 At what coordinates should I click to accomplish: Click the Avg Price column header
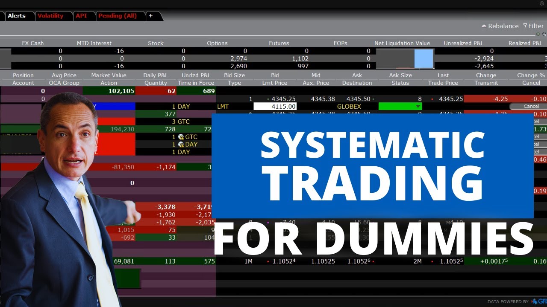click(x=64, y=75)
